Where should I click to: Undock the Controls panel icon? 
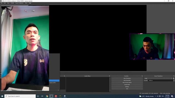pos(142,76)
